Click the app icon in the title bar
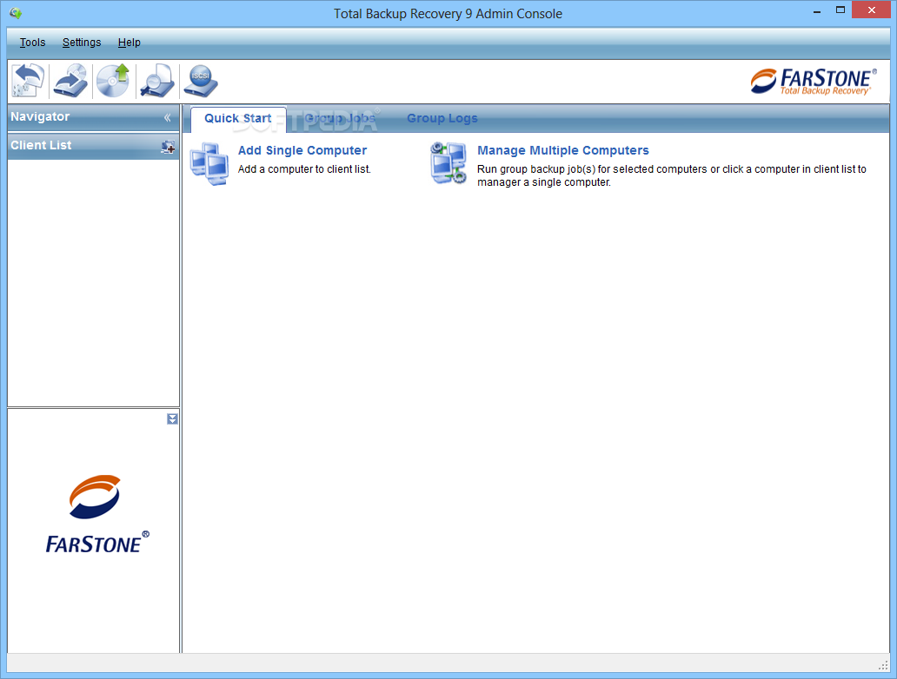Screen dimensions: 897x679 click(x=16, y=12)
